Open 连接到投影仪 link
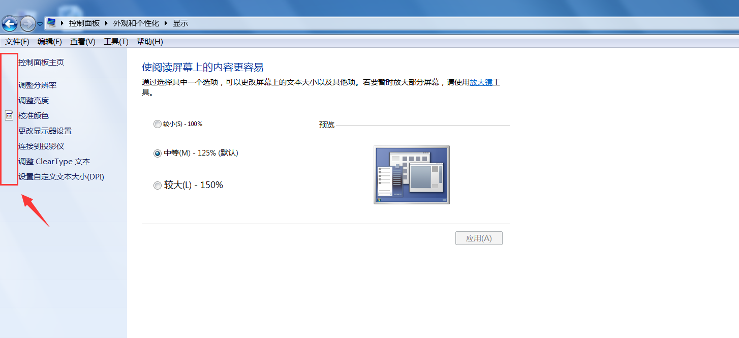Screen dimensions: 739x338 (41, 146)
